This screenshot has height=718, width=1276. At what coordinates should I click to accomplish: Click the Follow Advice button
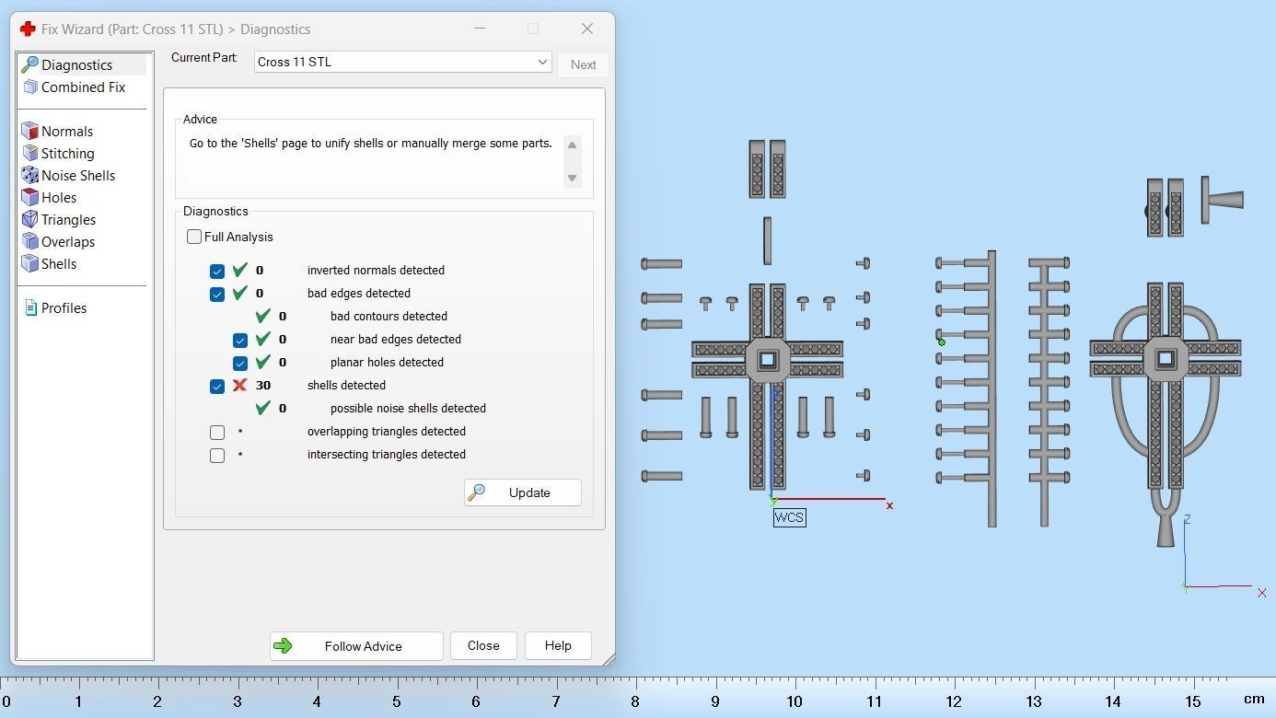(x=356, y=645)
